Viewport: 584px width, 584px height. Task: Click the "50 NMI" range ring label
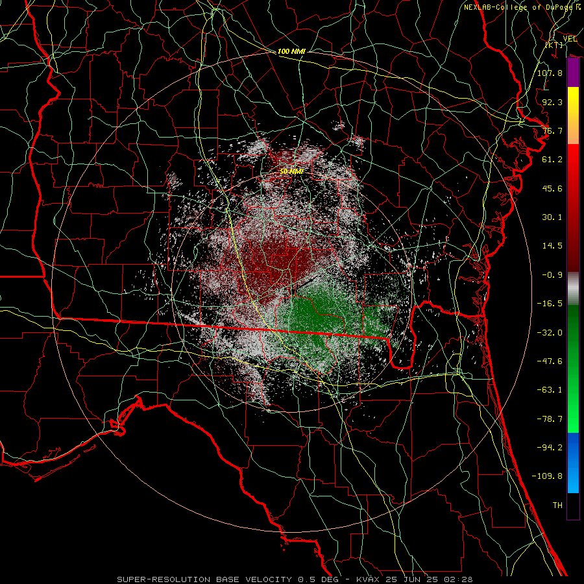291,171
